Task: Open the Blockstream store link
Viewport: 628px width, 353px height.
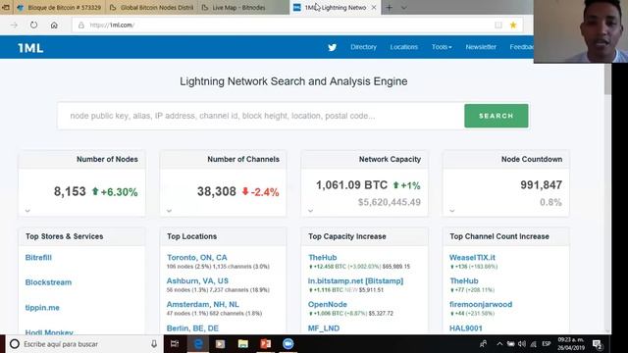Action: (x=48, y=282)
